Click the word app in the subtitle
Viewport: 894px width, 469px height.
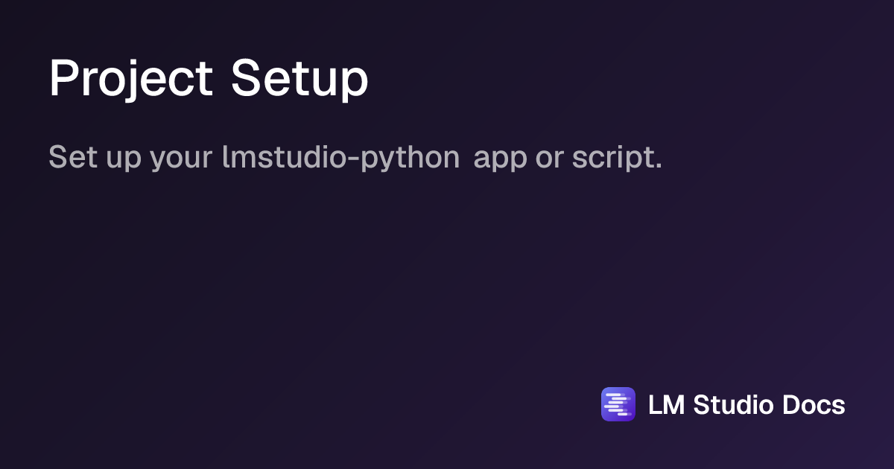tap(501, 161)
